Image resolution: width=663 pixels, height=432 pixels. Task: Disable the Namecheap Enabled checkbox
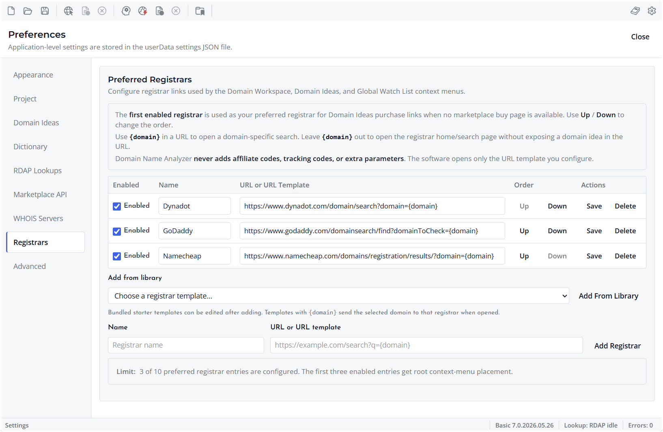[117, 256]
